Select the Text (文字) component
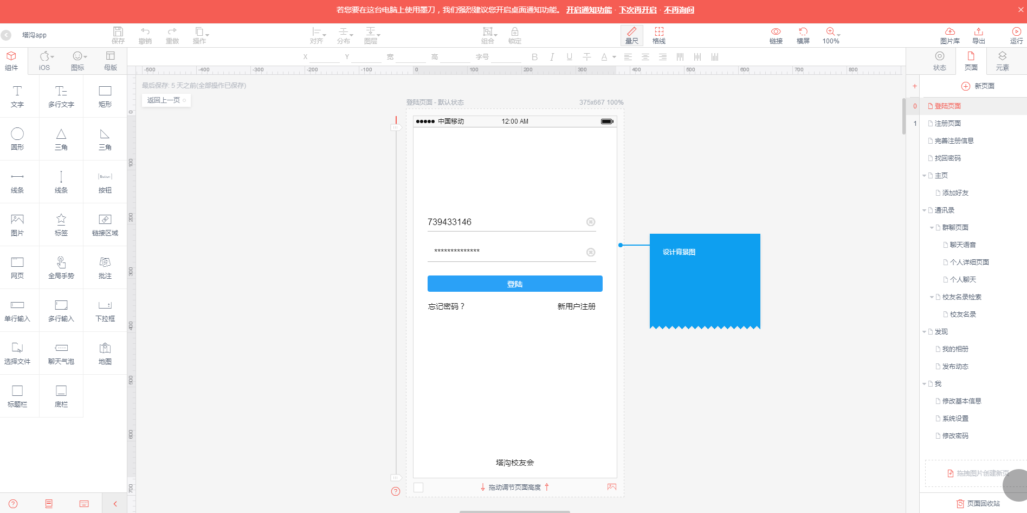 click(17, 96)
